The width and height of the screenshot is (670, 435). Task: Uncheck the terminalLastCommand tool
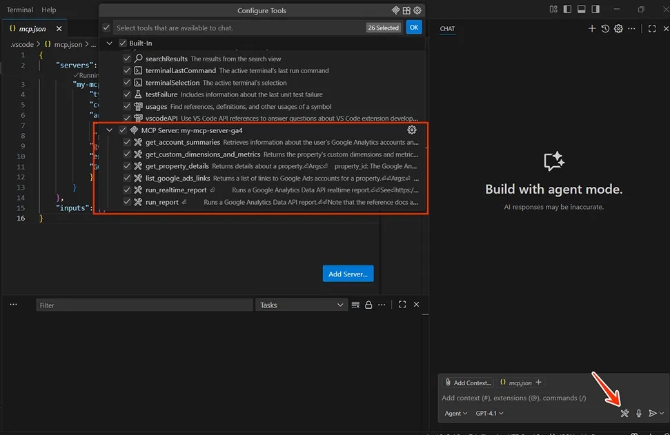coord(127,70)
